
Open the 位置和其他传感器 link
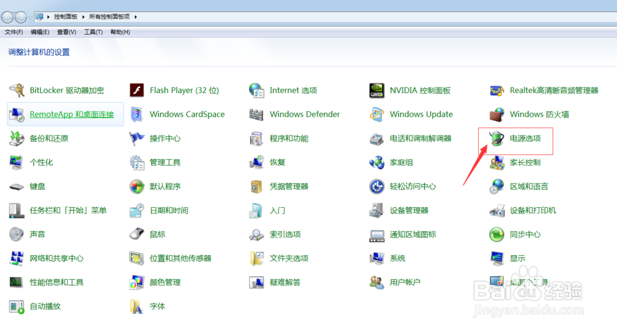[180, 258]
